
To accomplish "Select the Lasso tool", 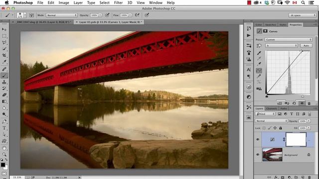I will tap(4, 42).
